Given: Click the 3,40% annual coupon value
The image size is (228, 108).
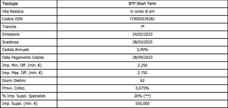Looking at the screenshot, I should point(142,50).
